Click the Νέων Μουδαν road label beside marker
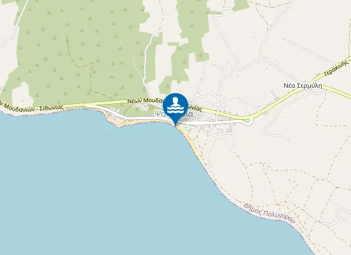 coord(146,101)
